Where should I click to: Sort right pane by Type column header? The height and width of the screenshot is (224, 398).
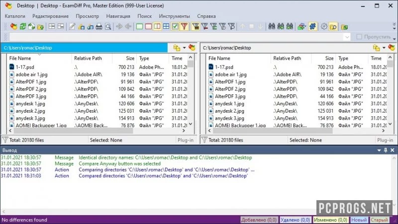tap(352, 58)
